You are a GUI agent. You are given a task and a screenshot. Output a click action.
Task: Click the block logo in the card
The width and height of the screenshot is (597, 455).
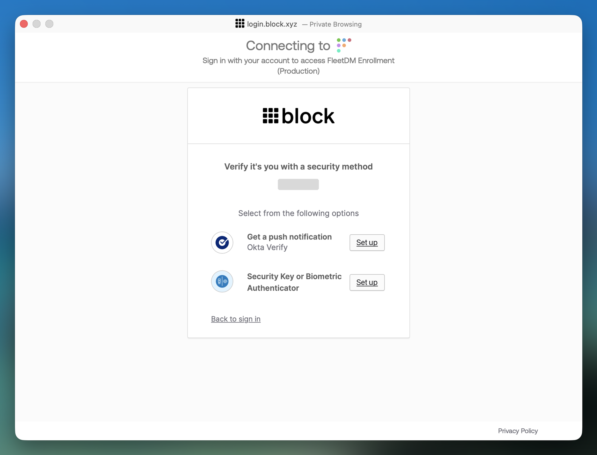click(x=298, y=116)
